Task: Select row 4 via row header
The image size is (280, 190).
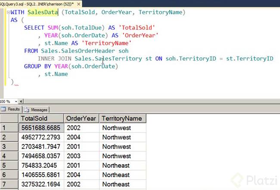Action: point(9,156)
